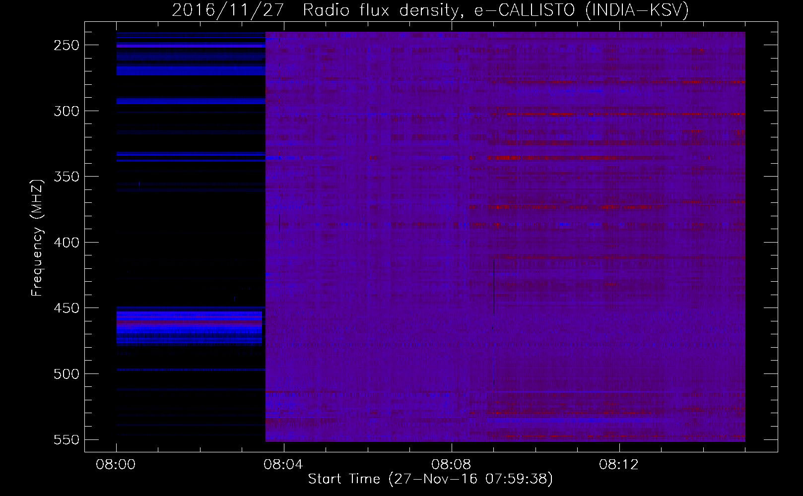Click the 450 frequency tick label

[x=67, y=308]
